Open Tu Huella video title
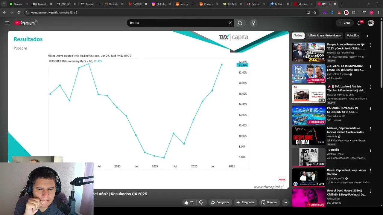The height and width of the screenshot is (215, 383). point(333,150)
